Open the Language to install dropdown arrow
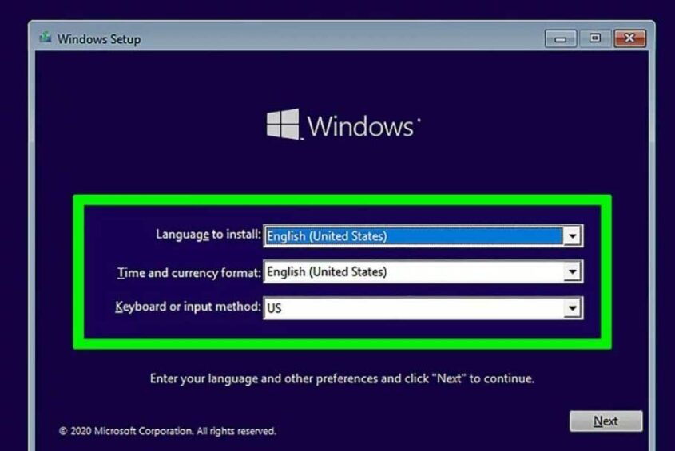The width and height of the screenshot is (675, 451). 572,235
